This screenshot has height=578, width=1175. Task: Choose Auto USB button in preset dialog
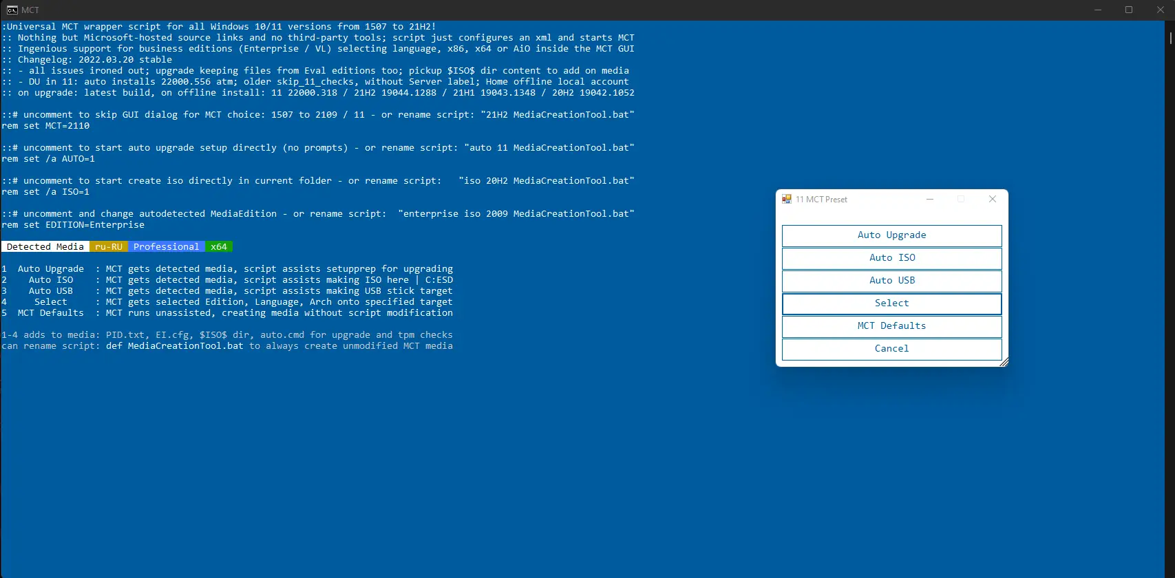pyautogui.click(x=892, y=281)
